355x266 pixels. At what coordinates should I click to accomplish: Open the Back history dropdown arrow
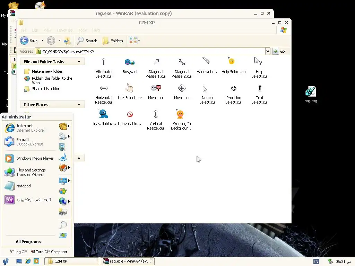(42, 41)
